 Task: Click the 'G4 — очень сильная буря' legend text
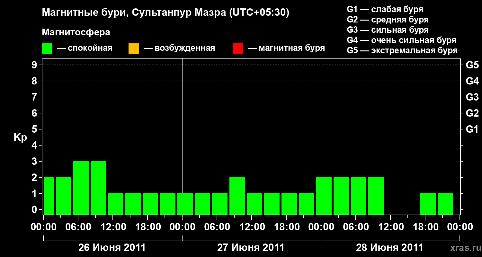tap(402, 40)
